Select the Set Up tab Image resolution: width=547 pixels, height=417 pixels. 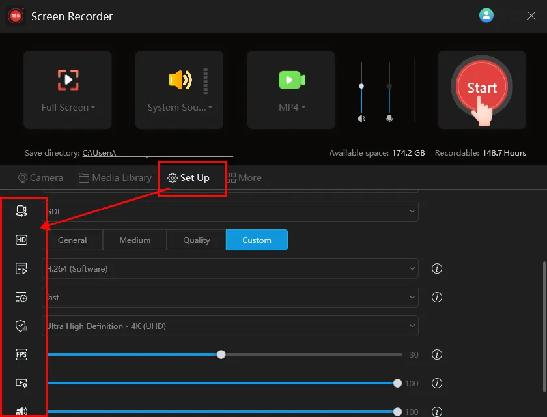(x=189, y=178)
